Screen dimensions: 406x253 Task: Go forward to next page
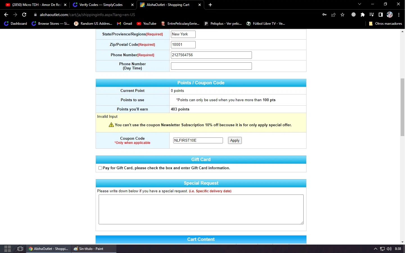pyautogui.click(x=15, y=15)
